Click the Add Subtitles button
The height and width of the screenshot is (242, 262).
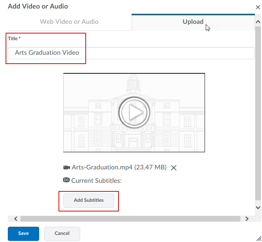tap(89, 200)
